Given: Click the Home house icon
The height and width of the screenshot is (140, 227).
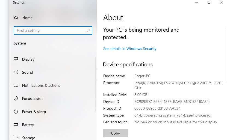Looking at the screenshot, I should pos(16,18).
